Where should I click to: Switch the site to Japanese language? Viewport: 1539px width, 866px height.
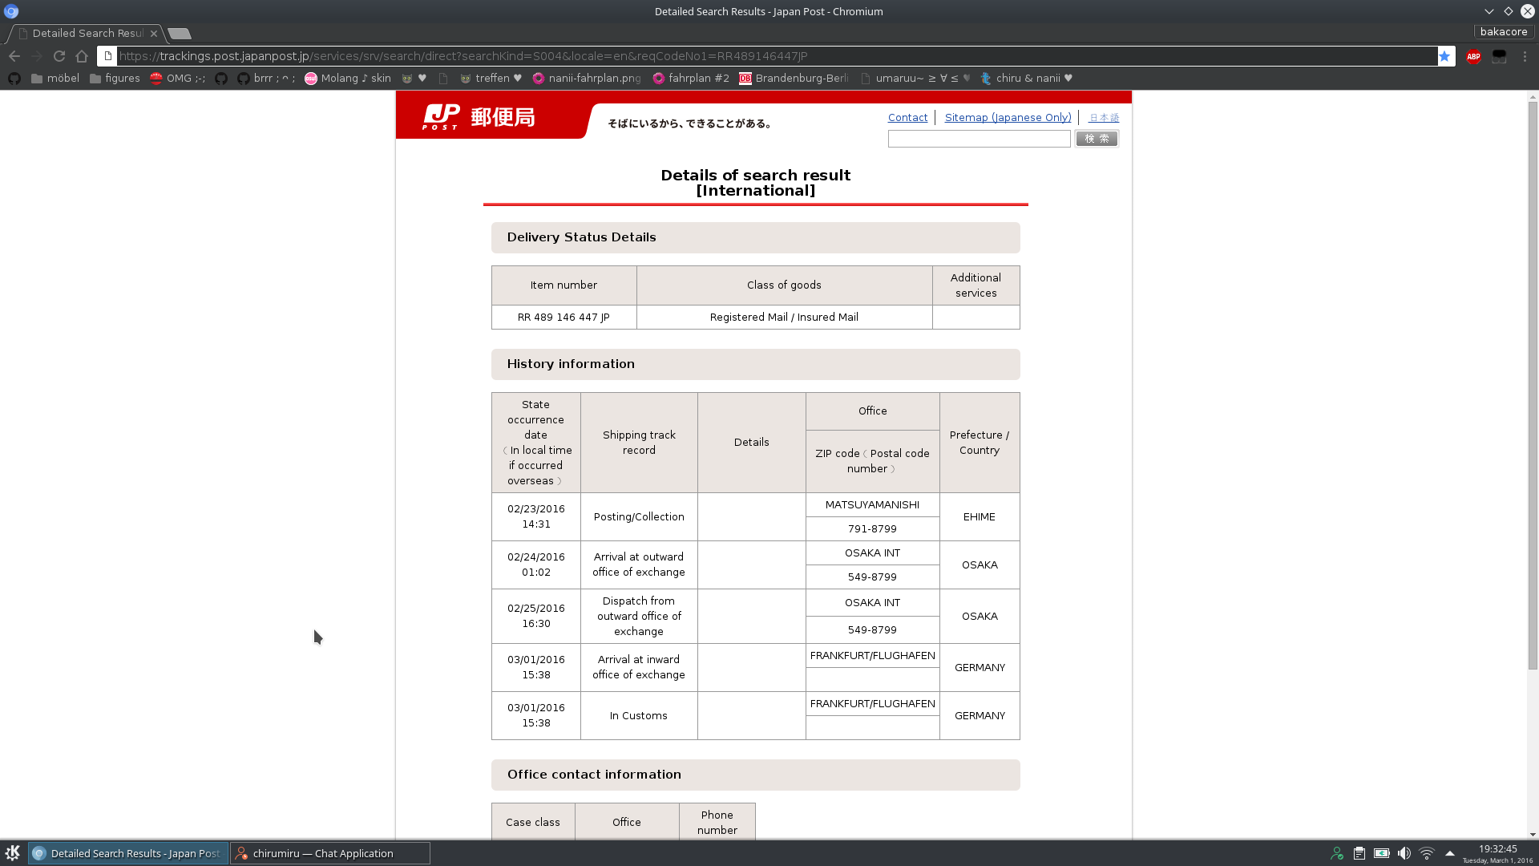pyautogui.click(x=1104, y=118)
